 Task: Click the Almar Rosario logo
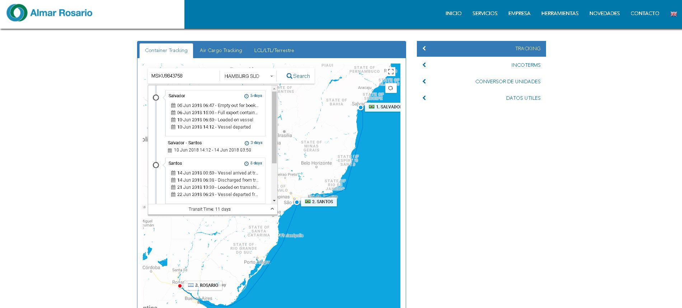point(50,13)
